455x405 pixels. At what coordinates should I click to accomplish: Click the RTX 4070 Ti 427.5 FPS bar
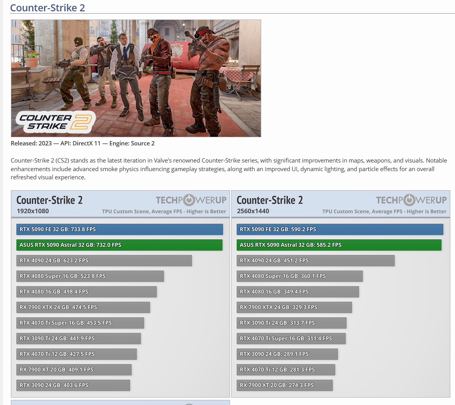(x=76, y=354)
